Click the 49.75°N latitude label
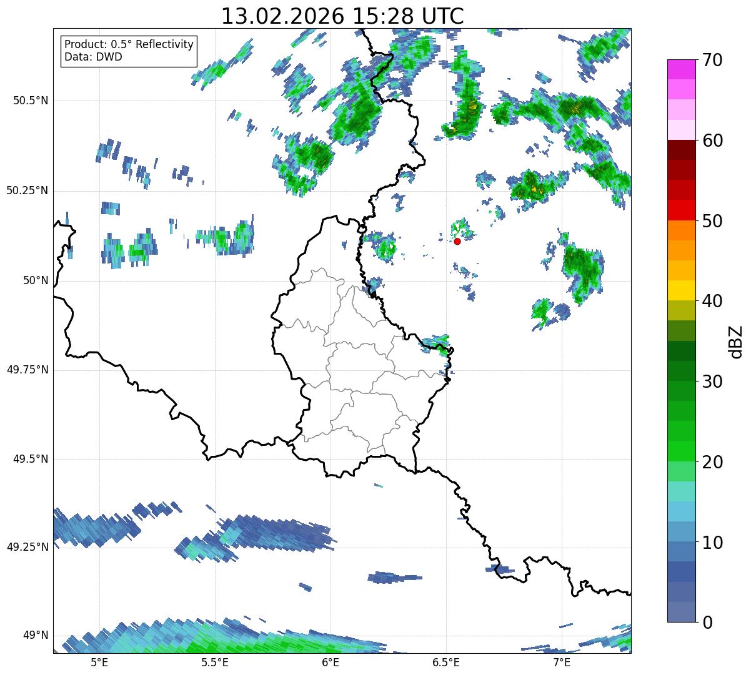Viewport: 751px width, 675px height. point(27,370)
